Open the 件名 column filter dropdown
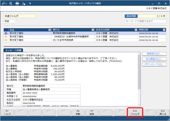170x121 pixels. pyautogui.click(x=50, y=30)
